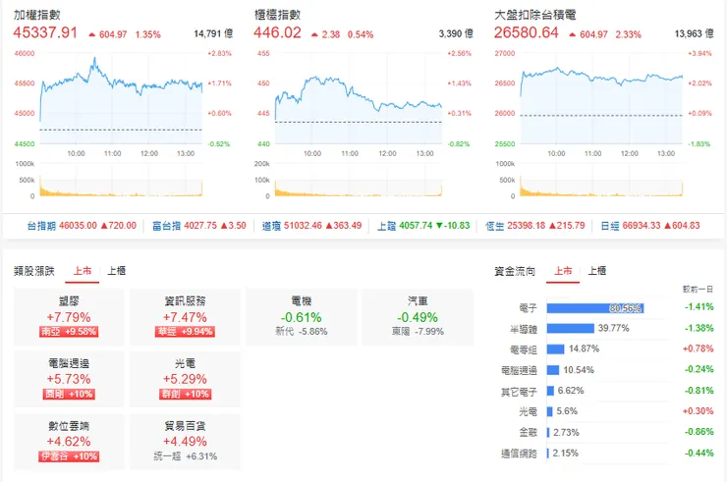
Task: Click the 光電 sector tile
Action: 185,379
